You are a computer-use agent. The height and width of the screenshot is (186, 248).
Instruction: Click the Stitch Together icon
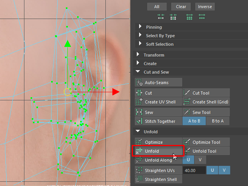(x=139, y=121)
